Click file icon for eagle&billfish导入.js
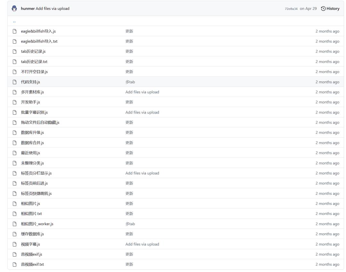This screenshot has width=346, height=272. 14,31
